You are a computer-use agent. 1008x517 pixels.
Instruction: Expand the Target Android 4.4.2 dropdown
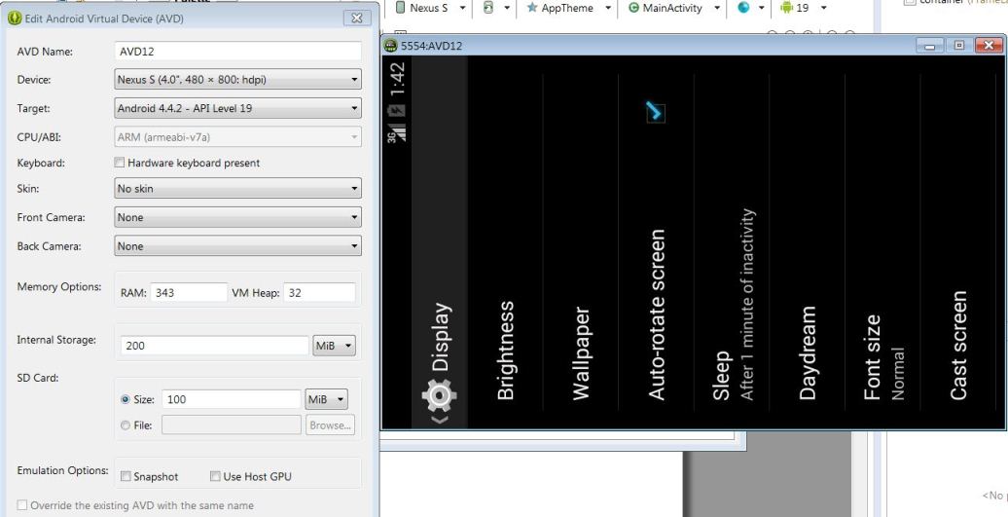237,108
